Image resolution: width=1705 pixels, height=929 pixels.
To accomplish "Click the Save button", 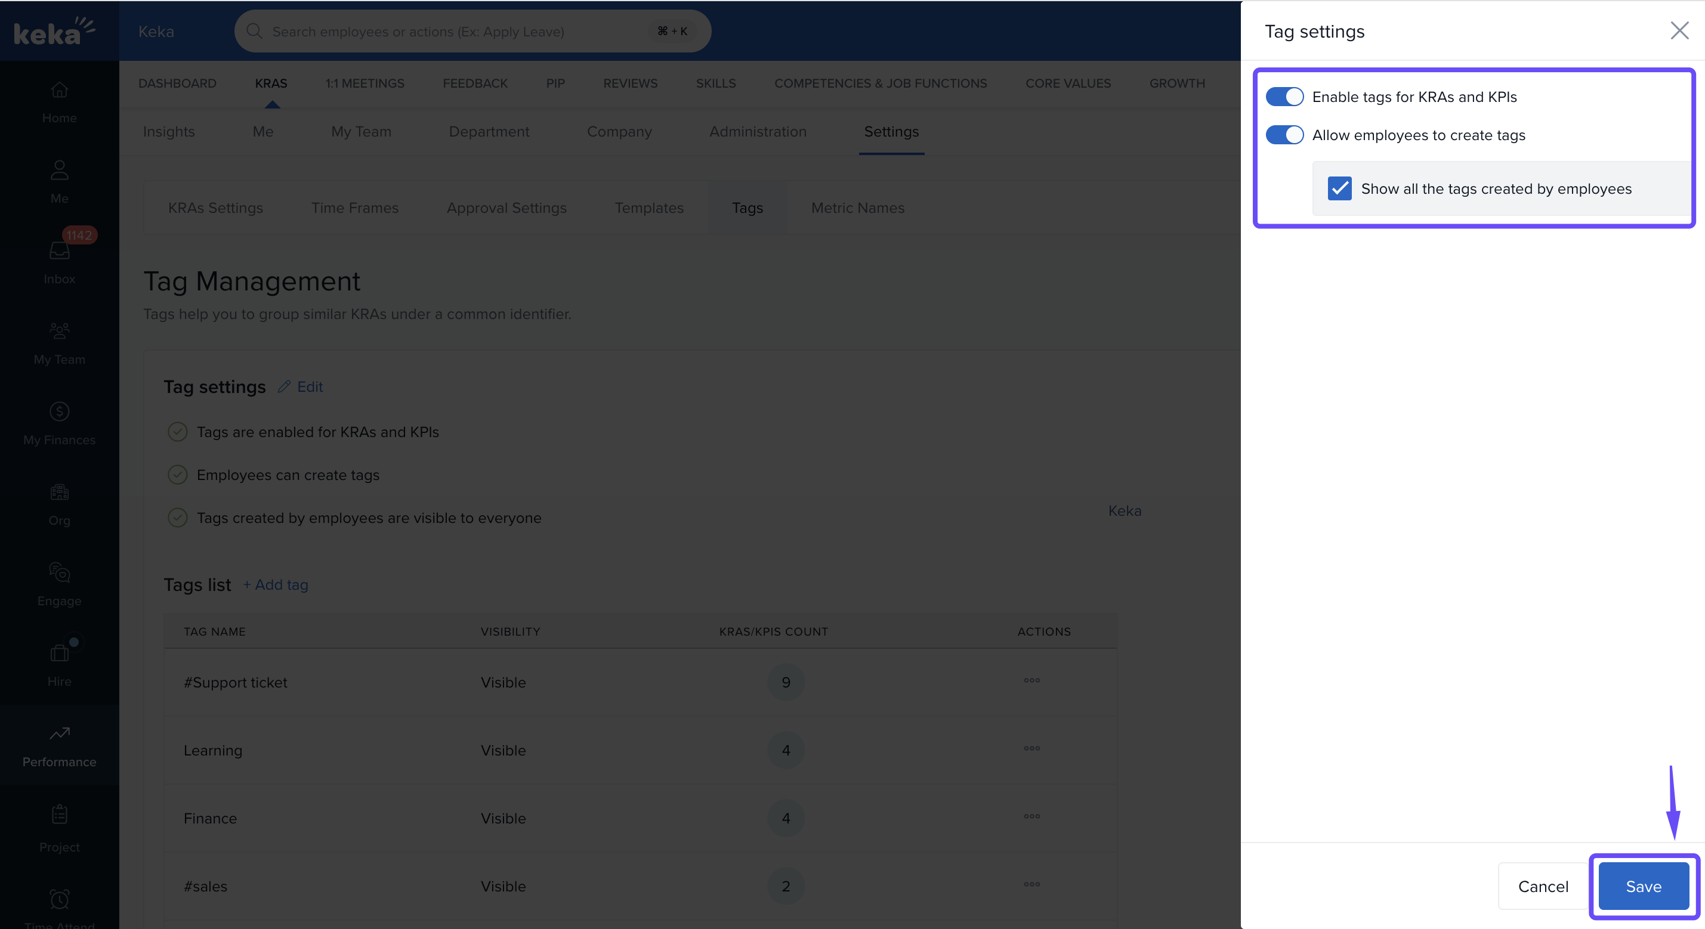I will tap(1643, 886).
